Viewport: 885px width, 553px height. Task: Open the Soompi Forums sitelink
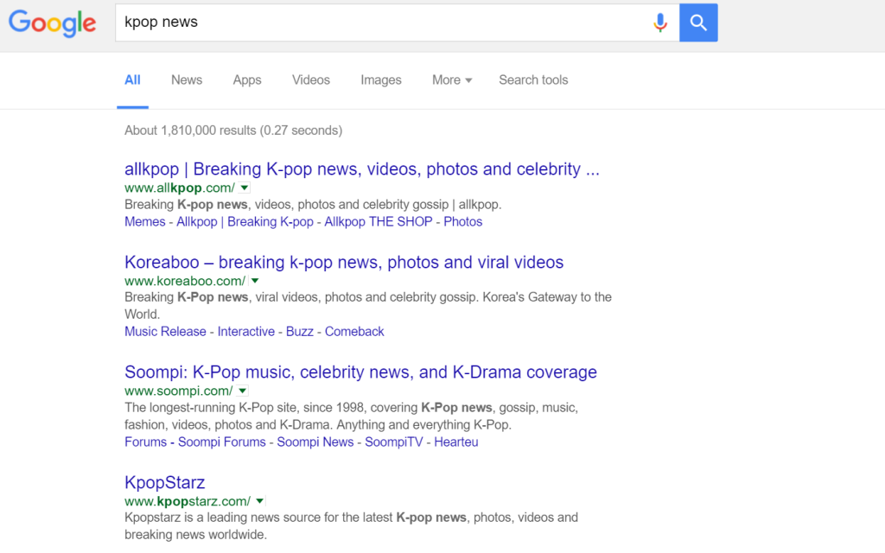point(222,442)
